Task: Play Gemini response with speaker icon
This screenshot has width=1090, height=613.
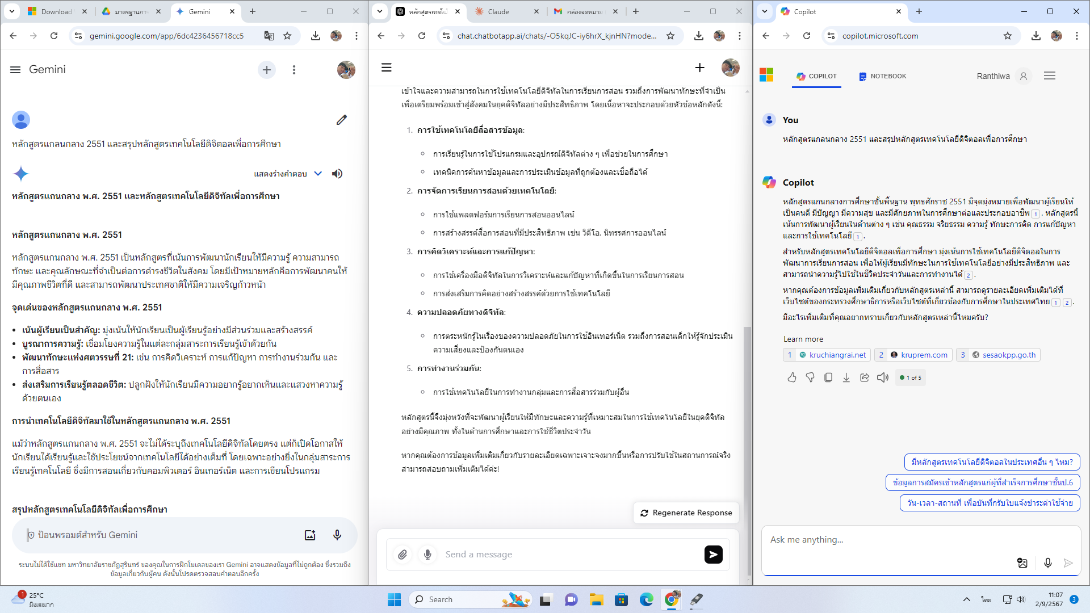Action: tap(337, 174)
